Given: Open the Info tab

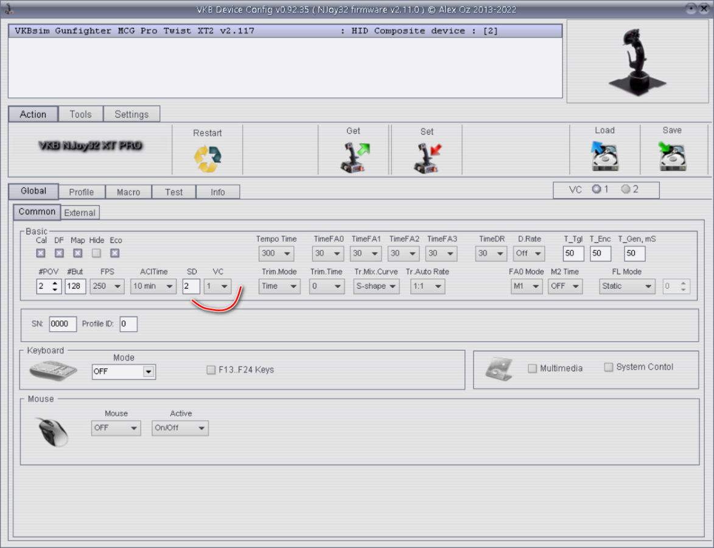Looking at the screenshot, I should (218, 192).
